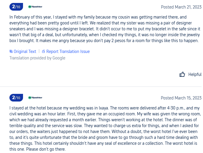Open the "Report Translation Issue" link
203x153 pixels.
point(68,51)
